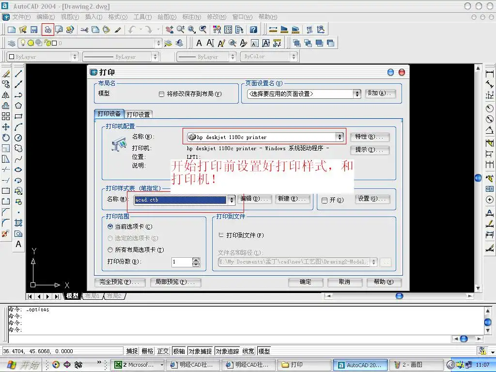Click the Match Properties brush icon
496x372 pixels.
pos(118,30)
